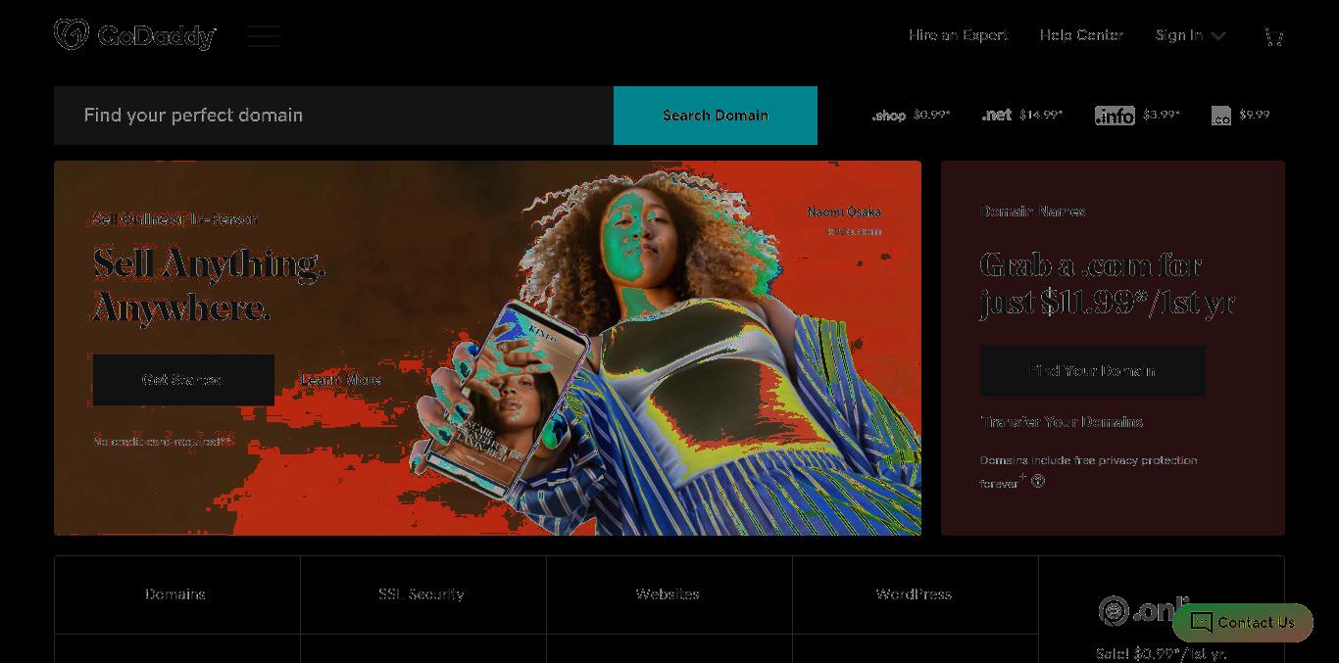Image resolution: width=1339 pixels, height=663 pixels.
Task: Click the Sell Anything. Anywhere. headline
Action: pos(209,286)
